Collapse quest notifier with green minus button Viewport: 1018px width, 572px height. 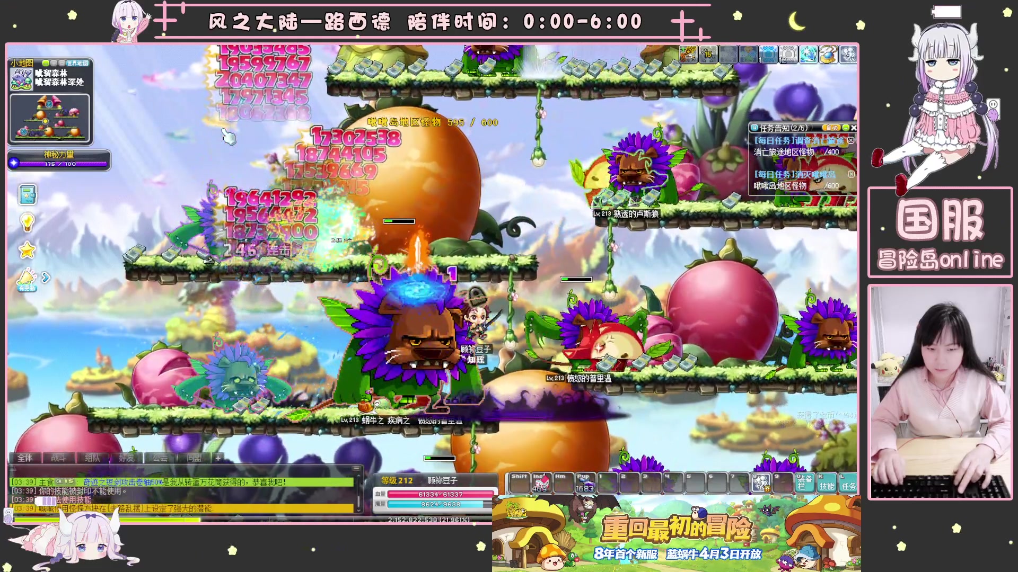pos(846,128)
